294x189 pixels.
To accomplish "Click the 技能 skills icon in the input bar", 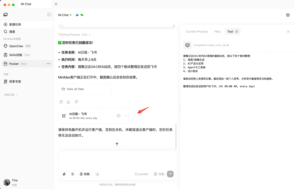I will pyautogui.click(x=85, y=174).
